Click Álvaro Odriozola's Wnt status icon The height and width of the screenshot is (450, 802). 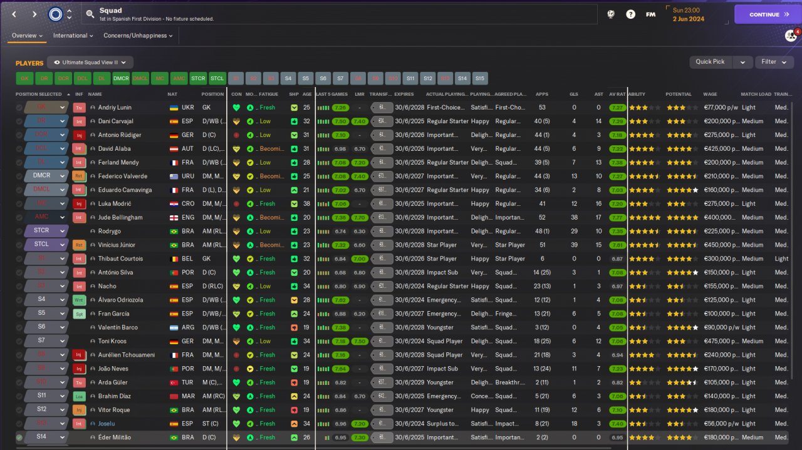pos(79,300)
